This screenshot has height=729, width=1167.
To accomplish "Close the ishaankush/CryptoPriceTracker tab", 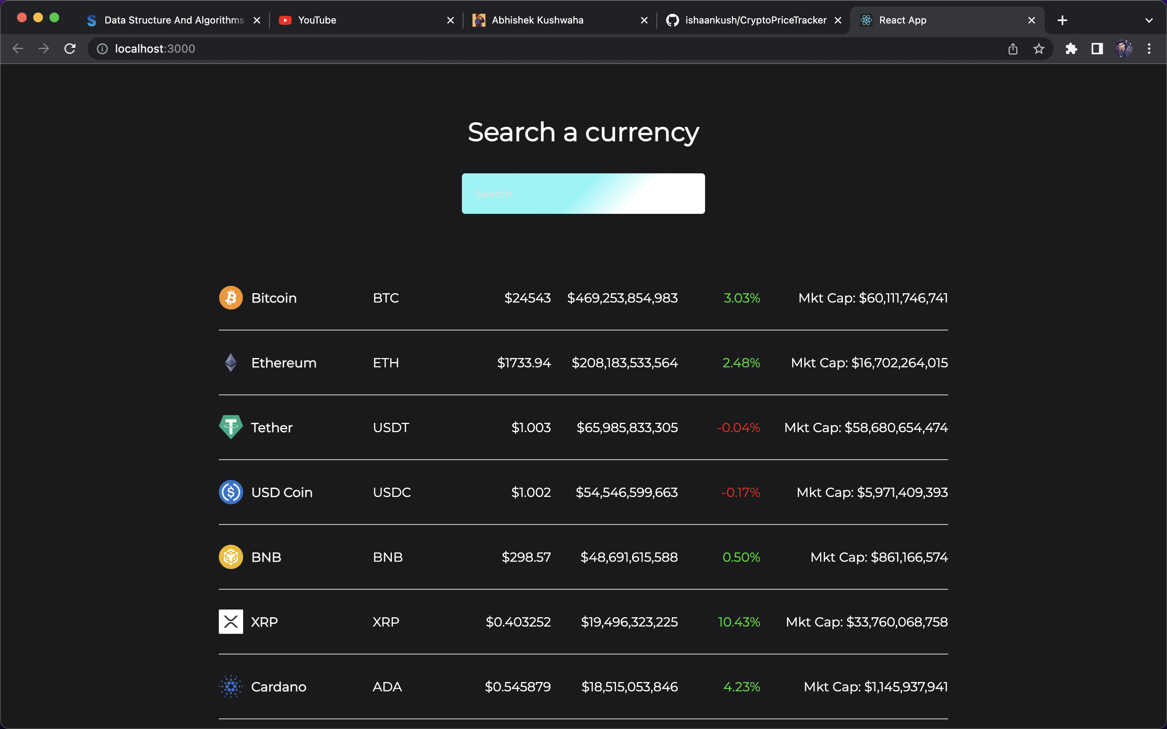I will pos(838,20).
